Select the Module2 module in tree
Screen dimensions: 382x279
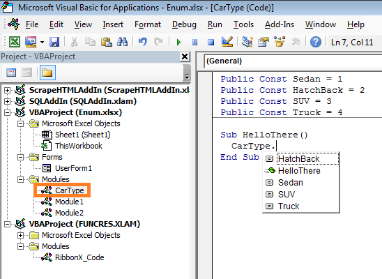69,213
